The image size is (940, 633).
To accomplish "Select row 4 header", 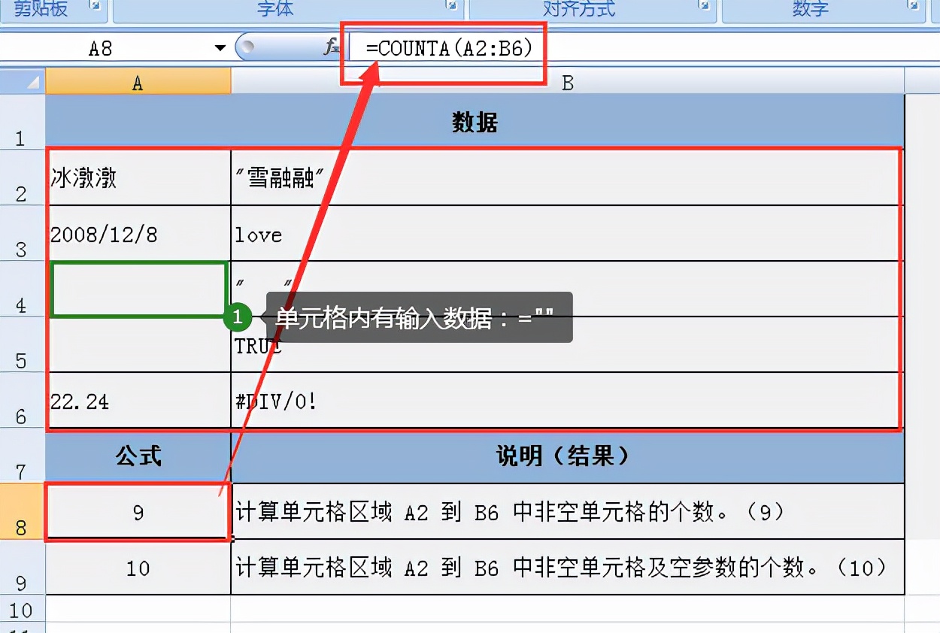I will click(x=22, y=289).
